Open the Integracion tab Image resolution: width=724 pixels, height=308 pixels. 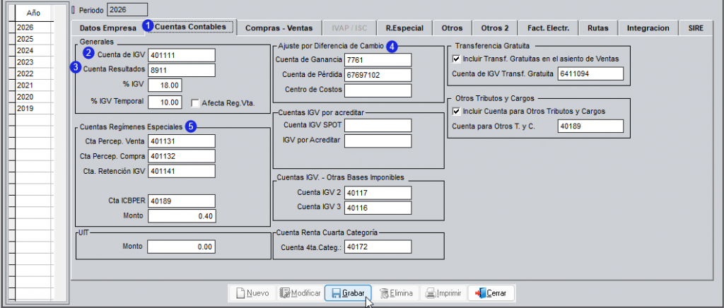coord(648,28)
